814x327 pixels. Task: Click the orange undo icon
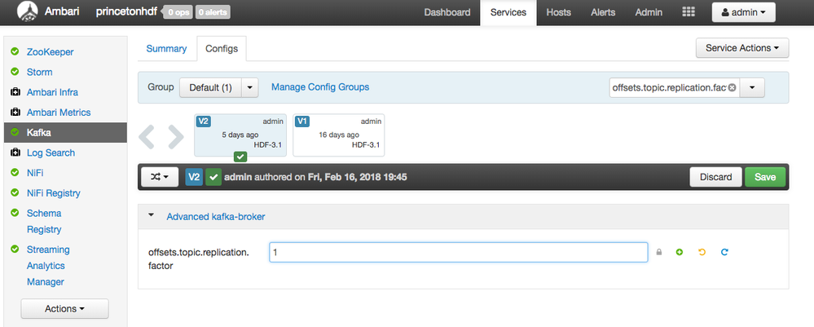click(702, 253)
